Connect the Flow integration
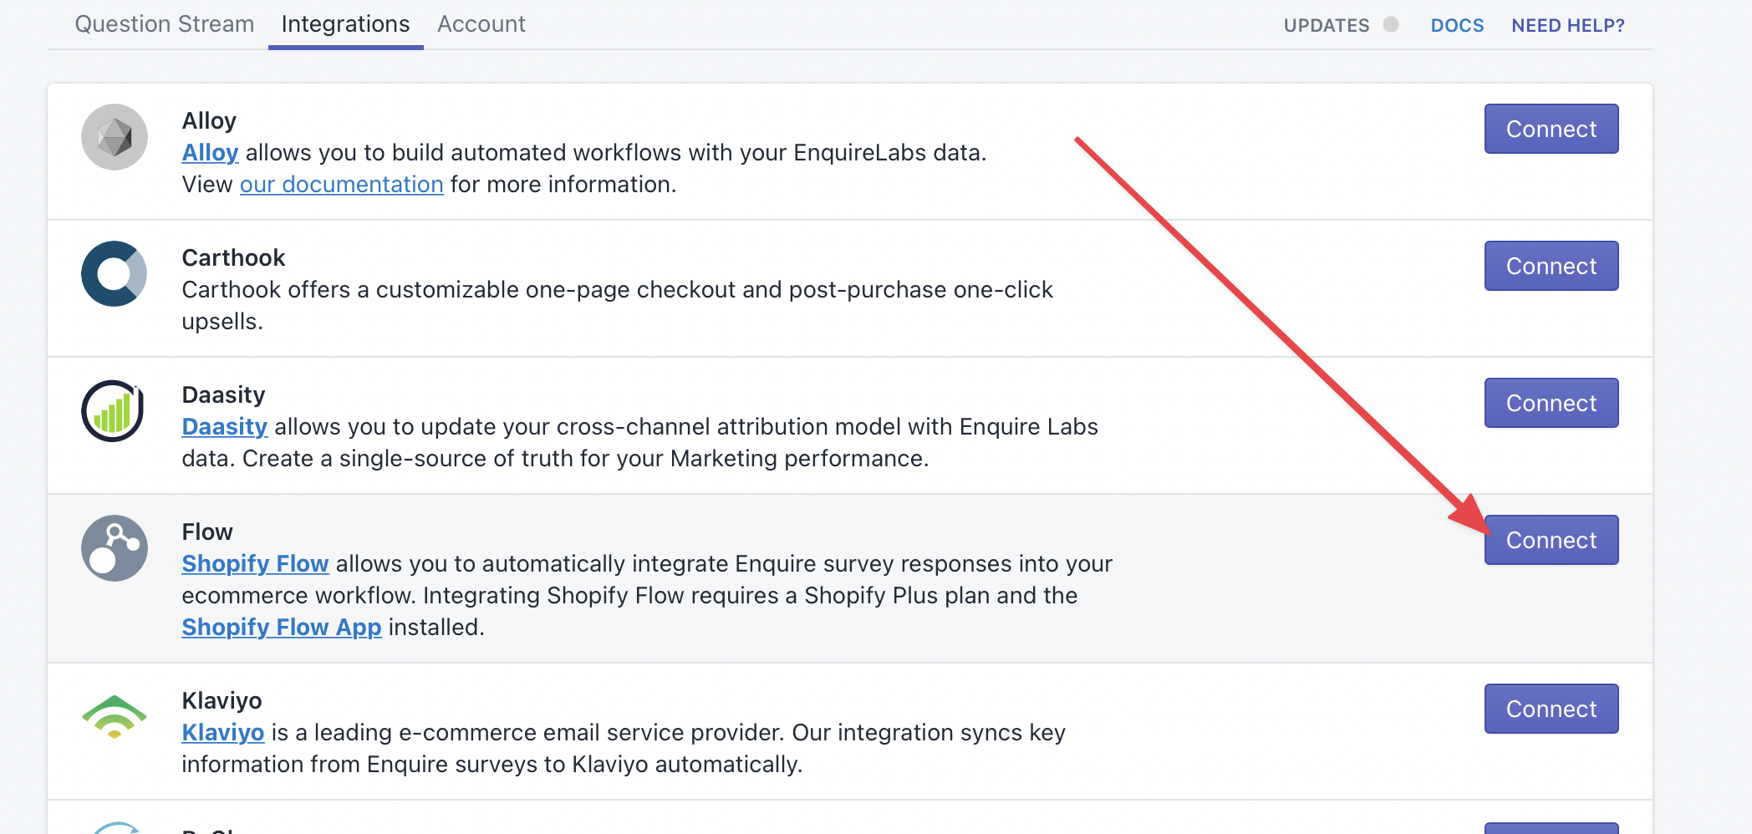 [1551, 540]
